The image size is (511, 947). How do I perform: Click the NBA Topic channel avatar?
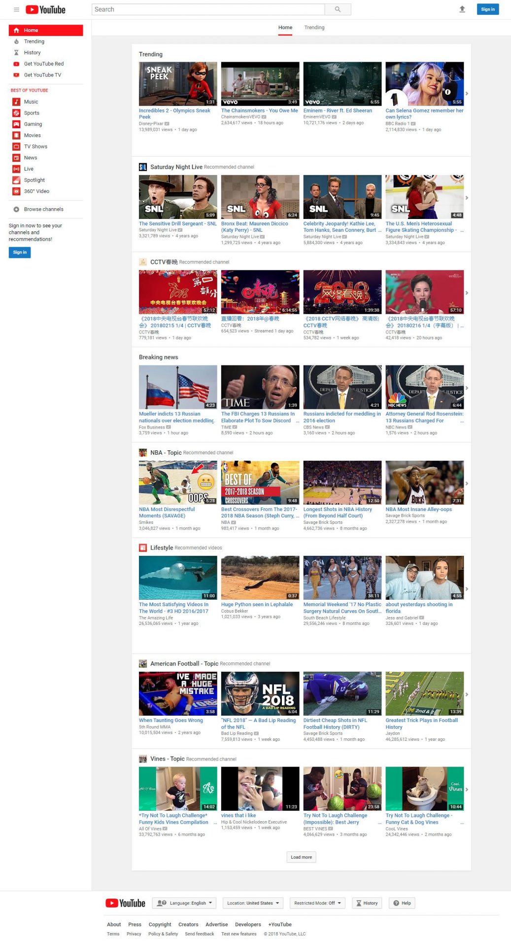pyautogui.click(x=143, y=452)
